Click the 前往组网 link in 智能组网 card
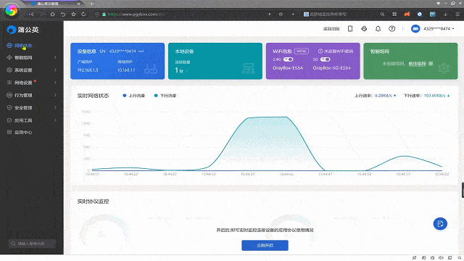Image resolution: width=464 pixels, height=261 pixels. pyautogui.click(x=417, y=64)
